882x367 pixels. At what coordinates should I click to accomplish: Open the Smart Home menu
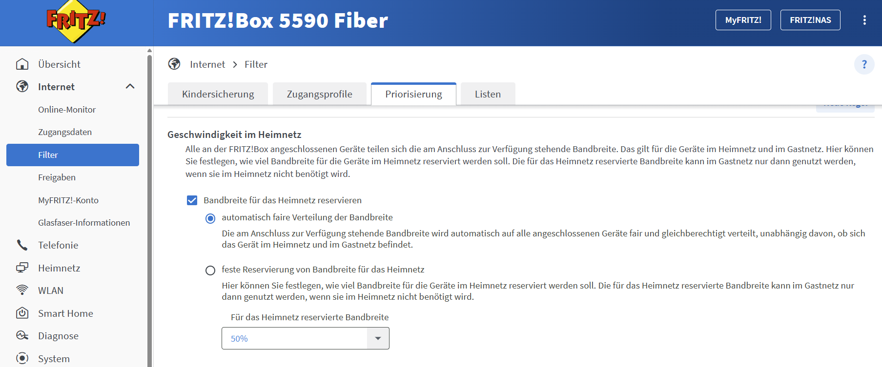coord(65,313)
